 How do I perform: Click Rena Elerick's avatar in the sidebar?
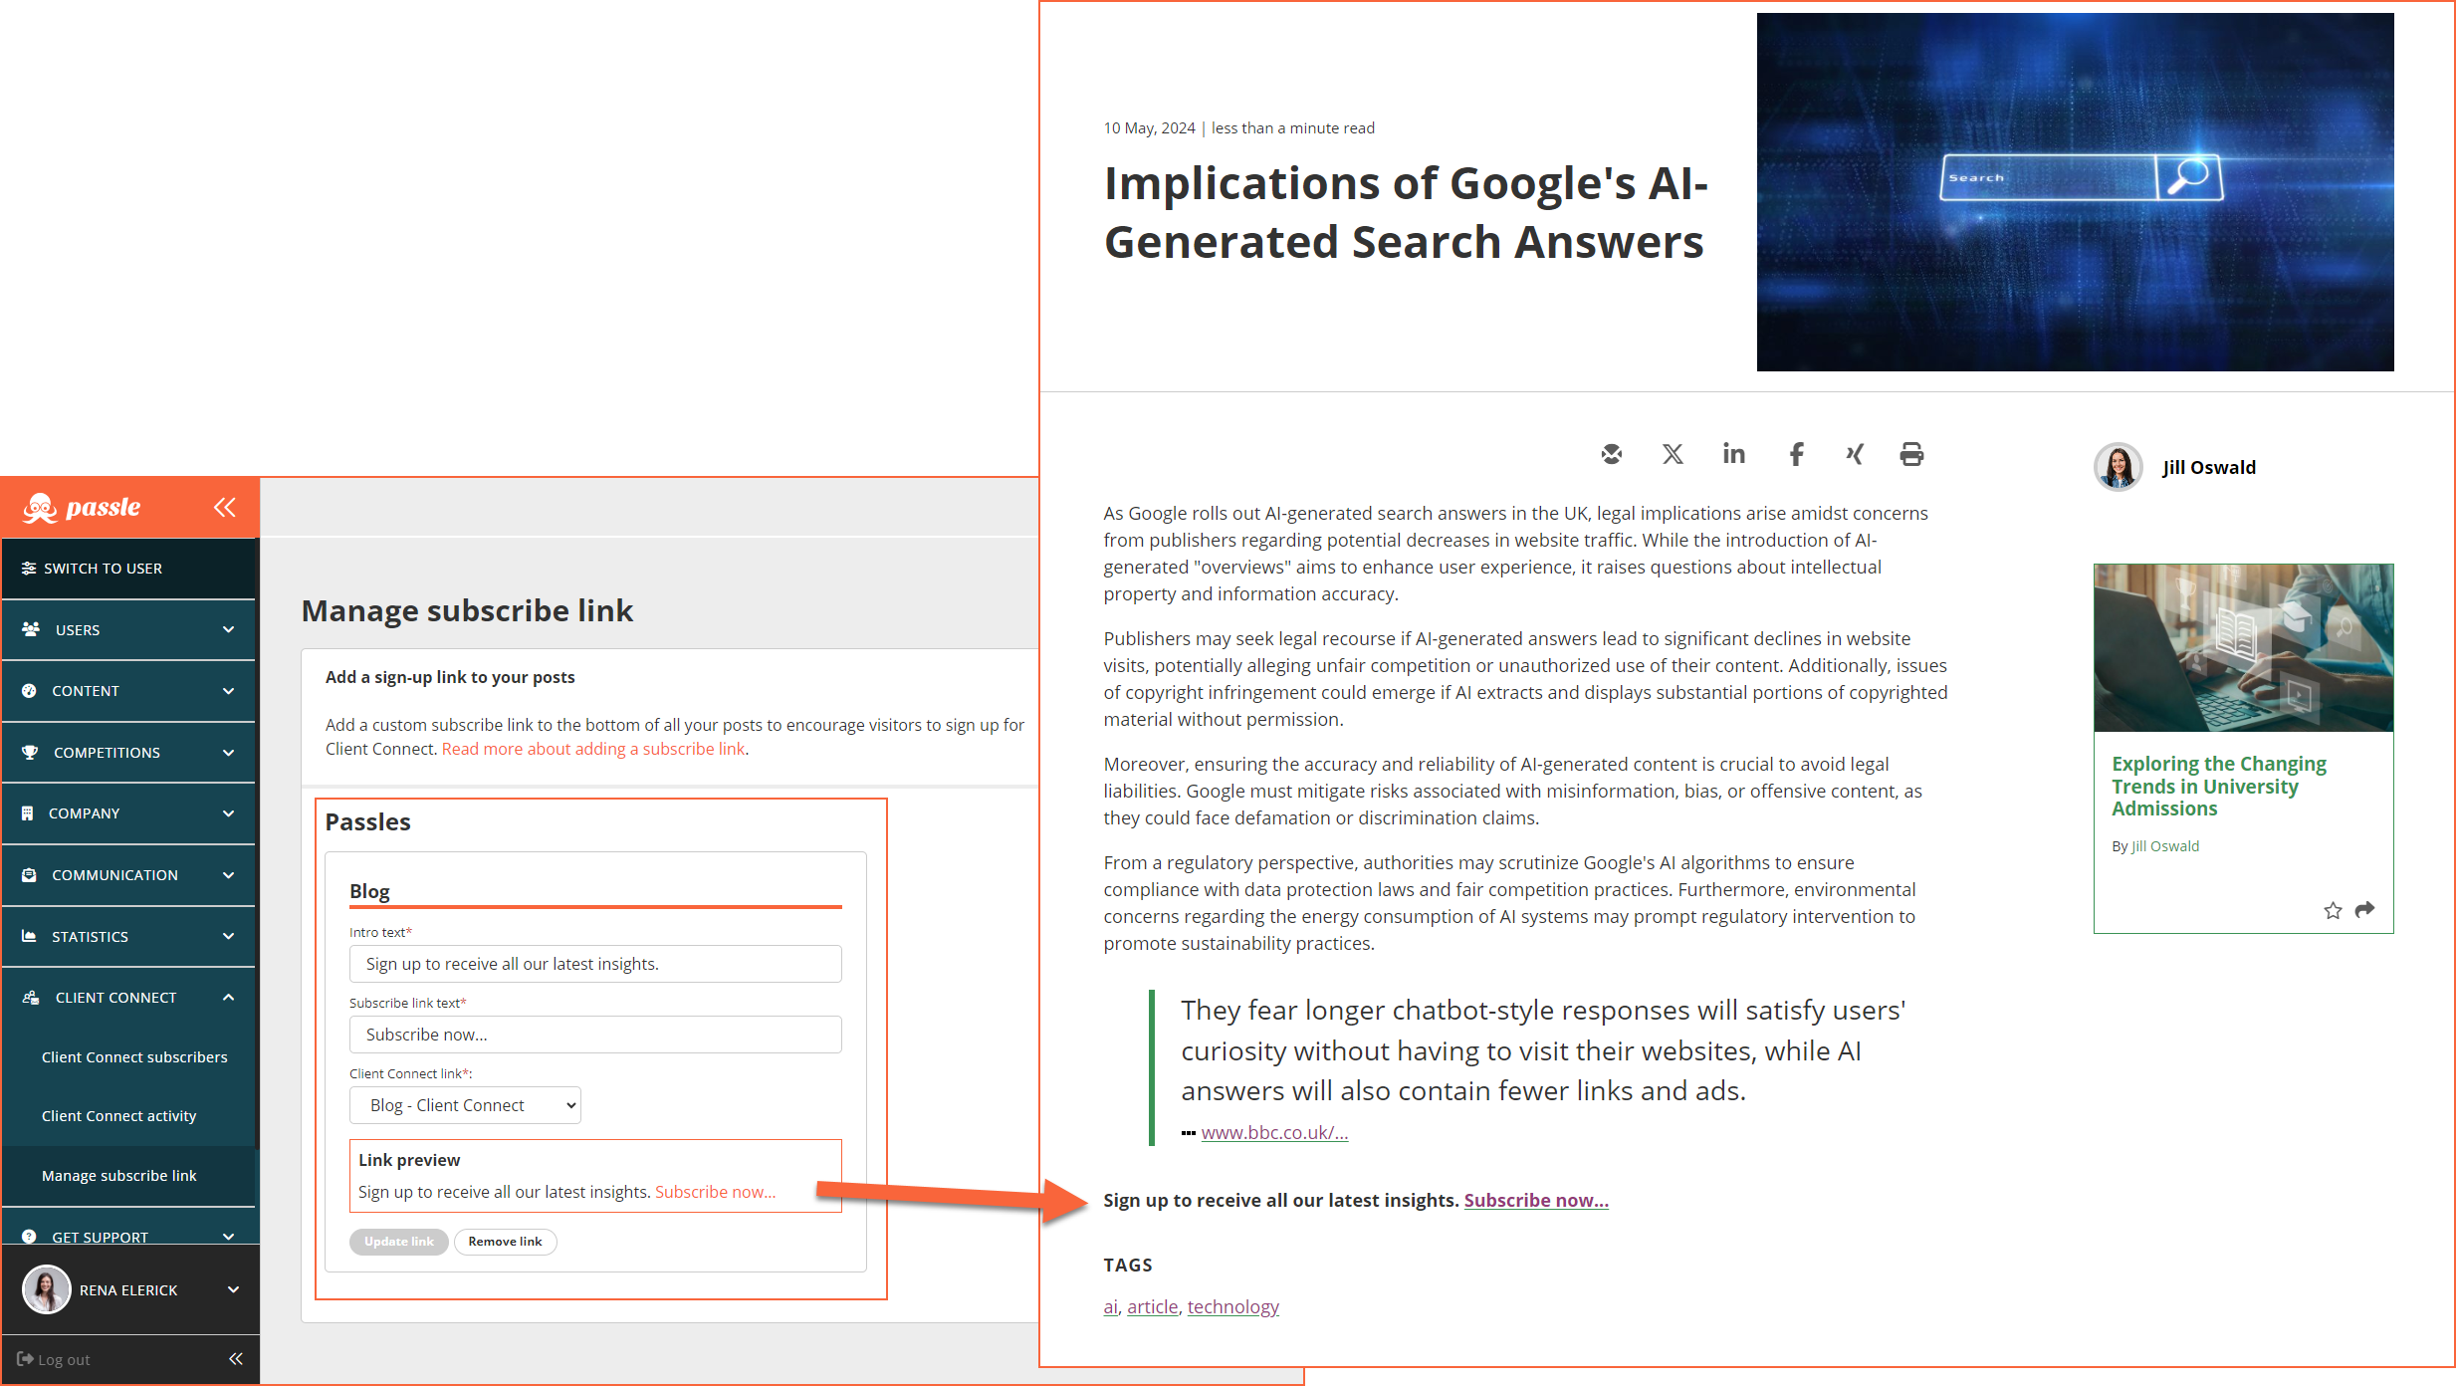(x=46, y=1290)
